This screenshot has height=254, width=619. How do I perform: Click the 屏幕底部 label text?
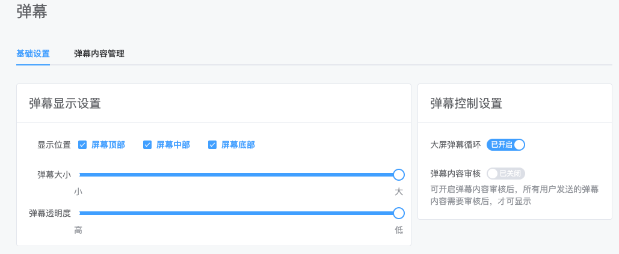[238, 145]
